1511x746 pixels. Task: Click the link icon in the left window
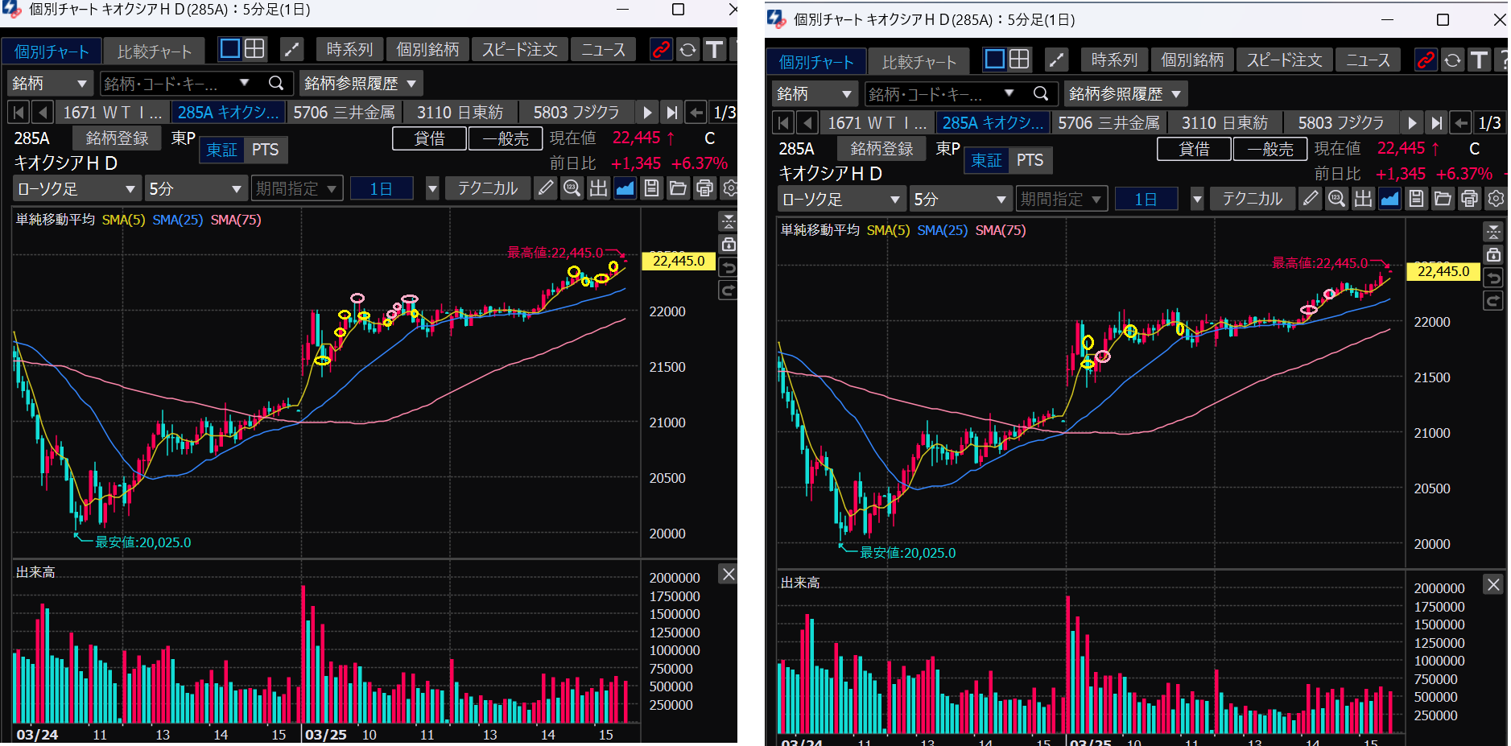660,50
